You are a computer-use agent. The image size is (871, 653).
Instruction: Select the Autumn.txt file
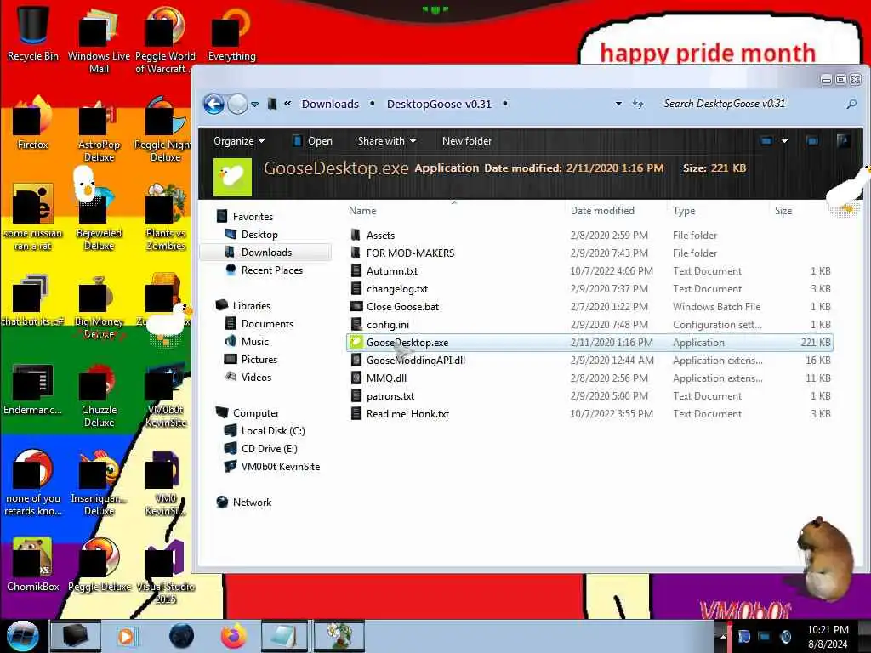pyautogui.click(x=391, y=271)
